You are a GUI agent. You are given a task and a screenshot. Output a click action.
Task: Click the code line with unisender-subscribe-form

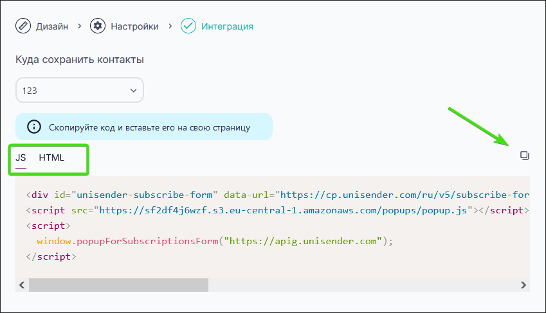click(x=278, y=195)
